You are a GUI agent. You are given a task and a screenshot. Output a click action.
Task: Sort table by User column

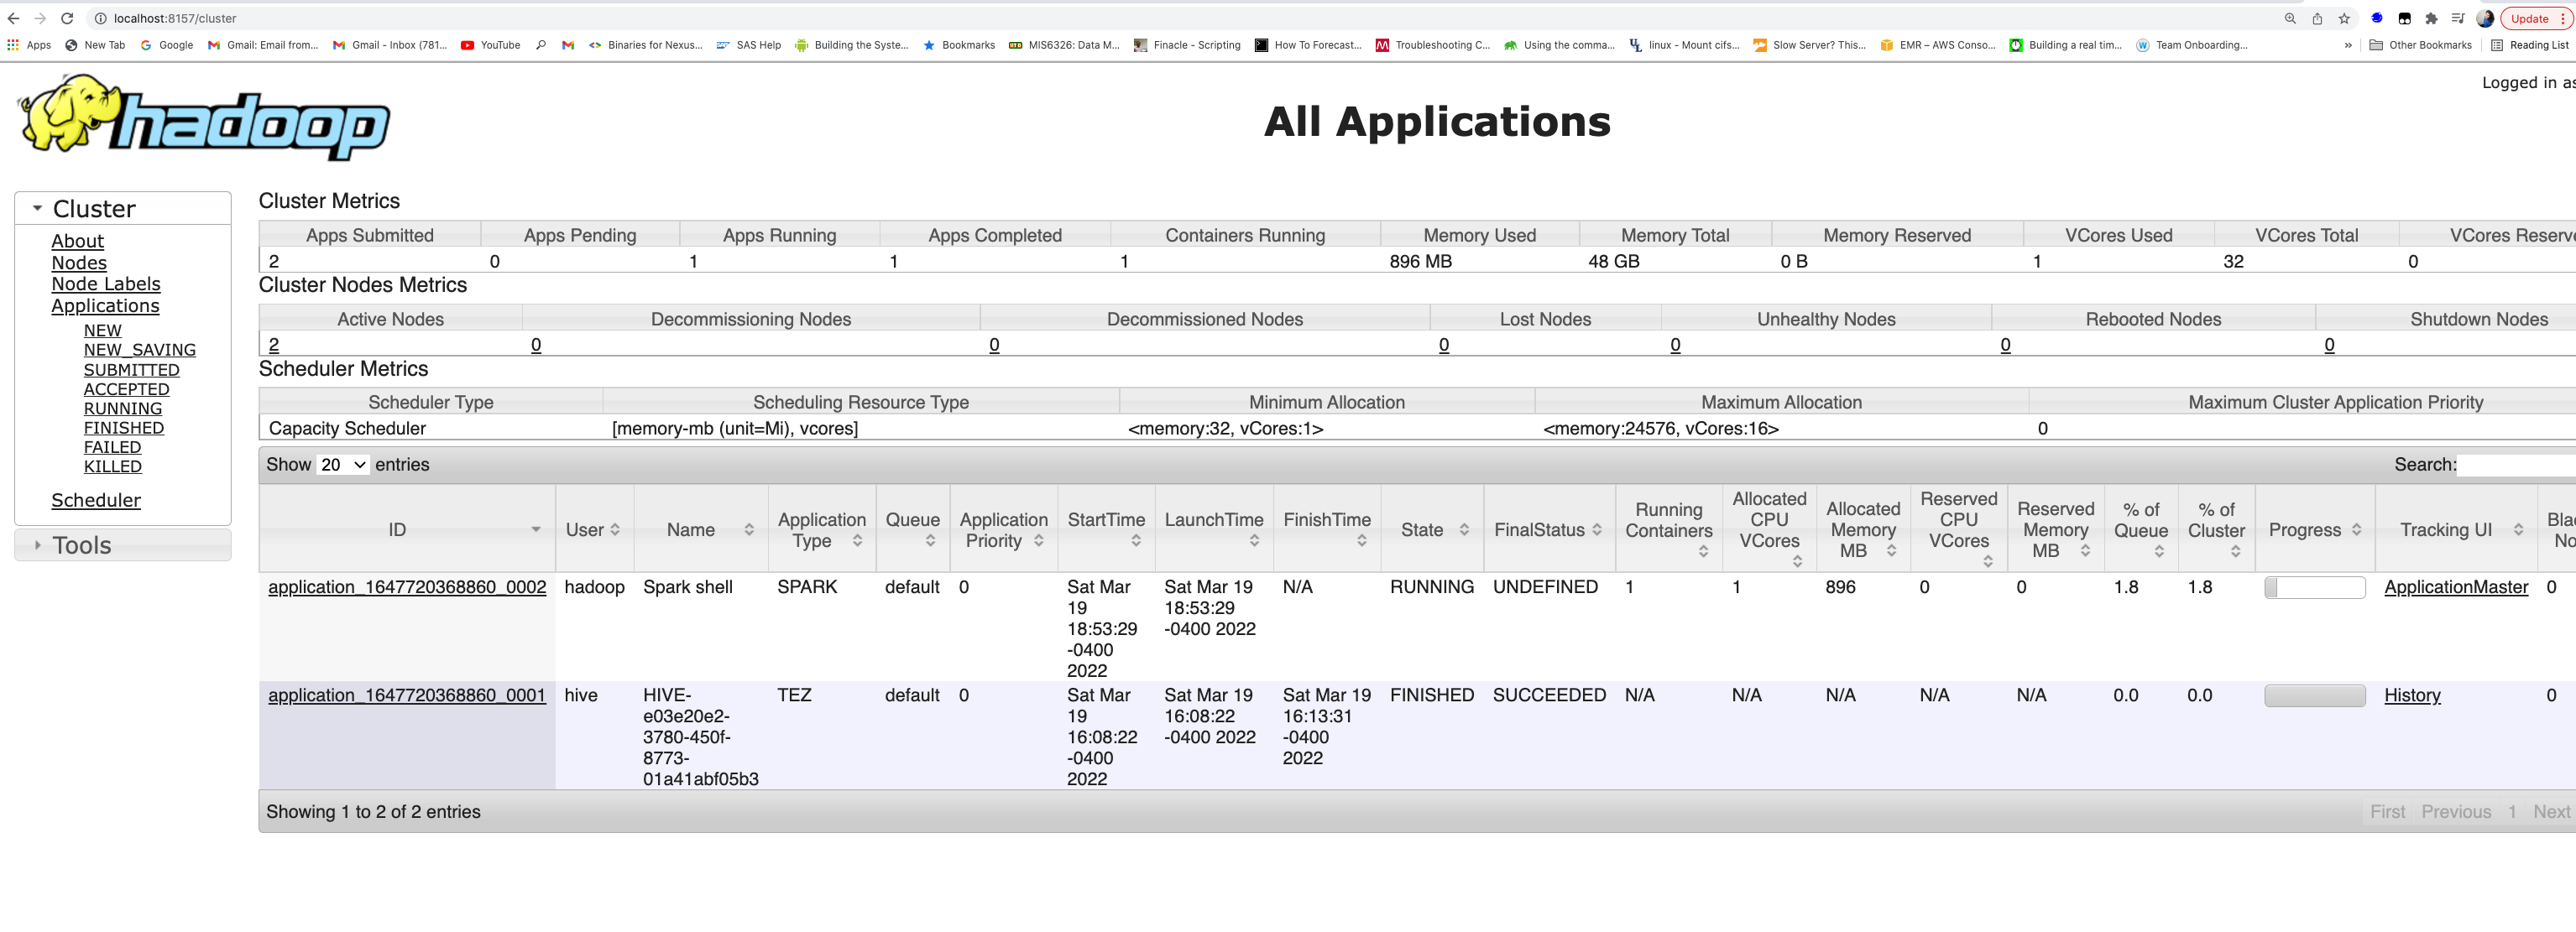594,529
